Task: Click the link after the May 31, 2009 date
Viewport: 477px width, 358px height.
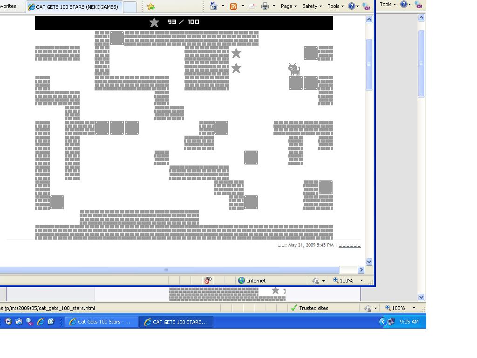Action: click(349, 245)
